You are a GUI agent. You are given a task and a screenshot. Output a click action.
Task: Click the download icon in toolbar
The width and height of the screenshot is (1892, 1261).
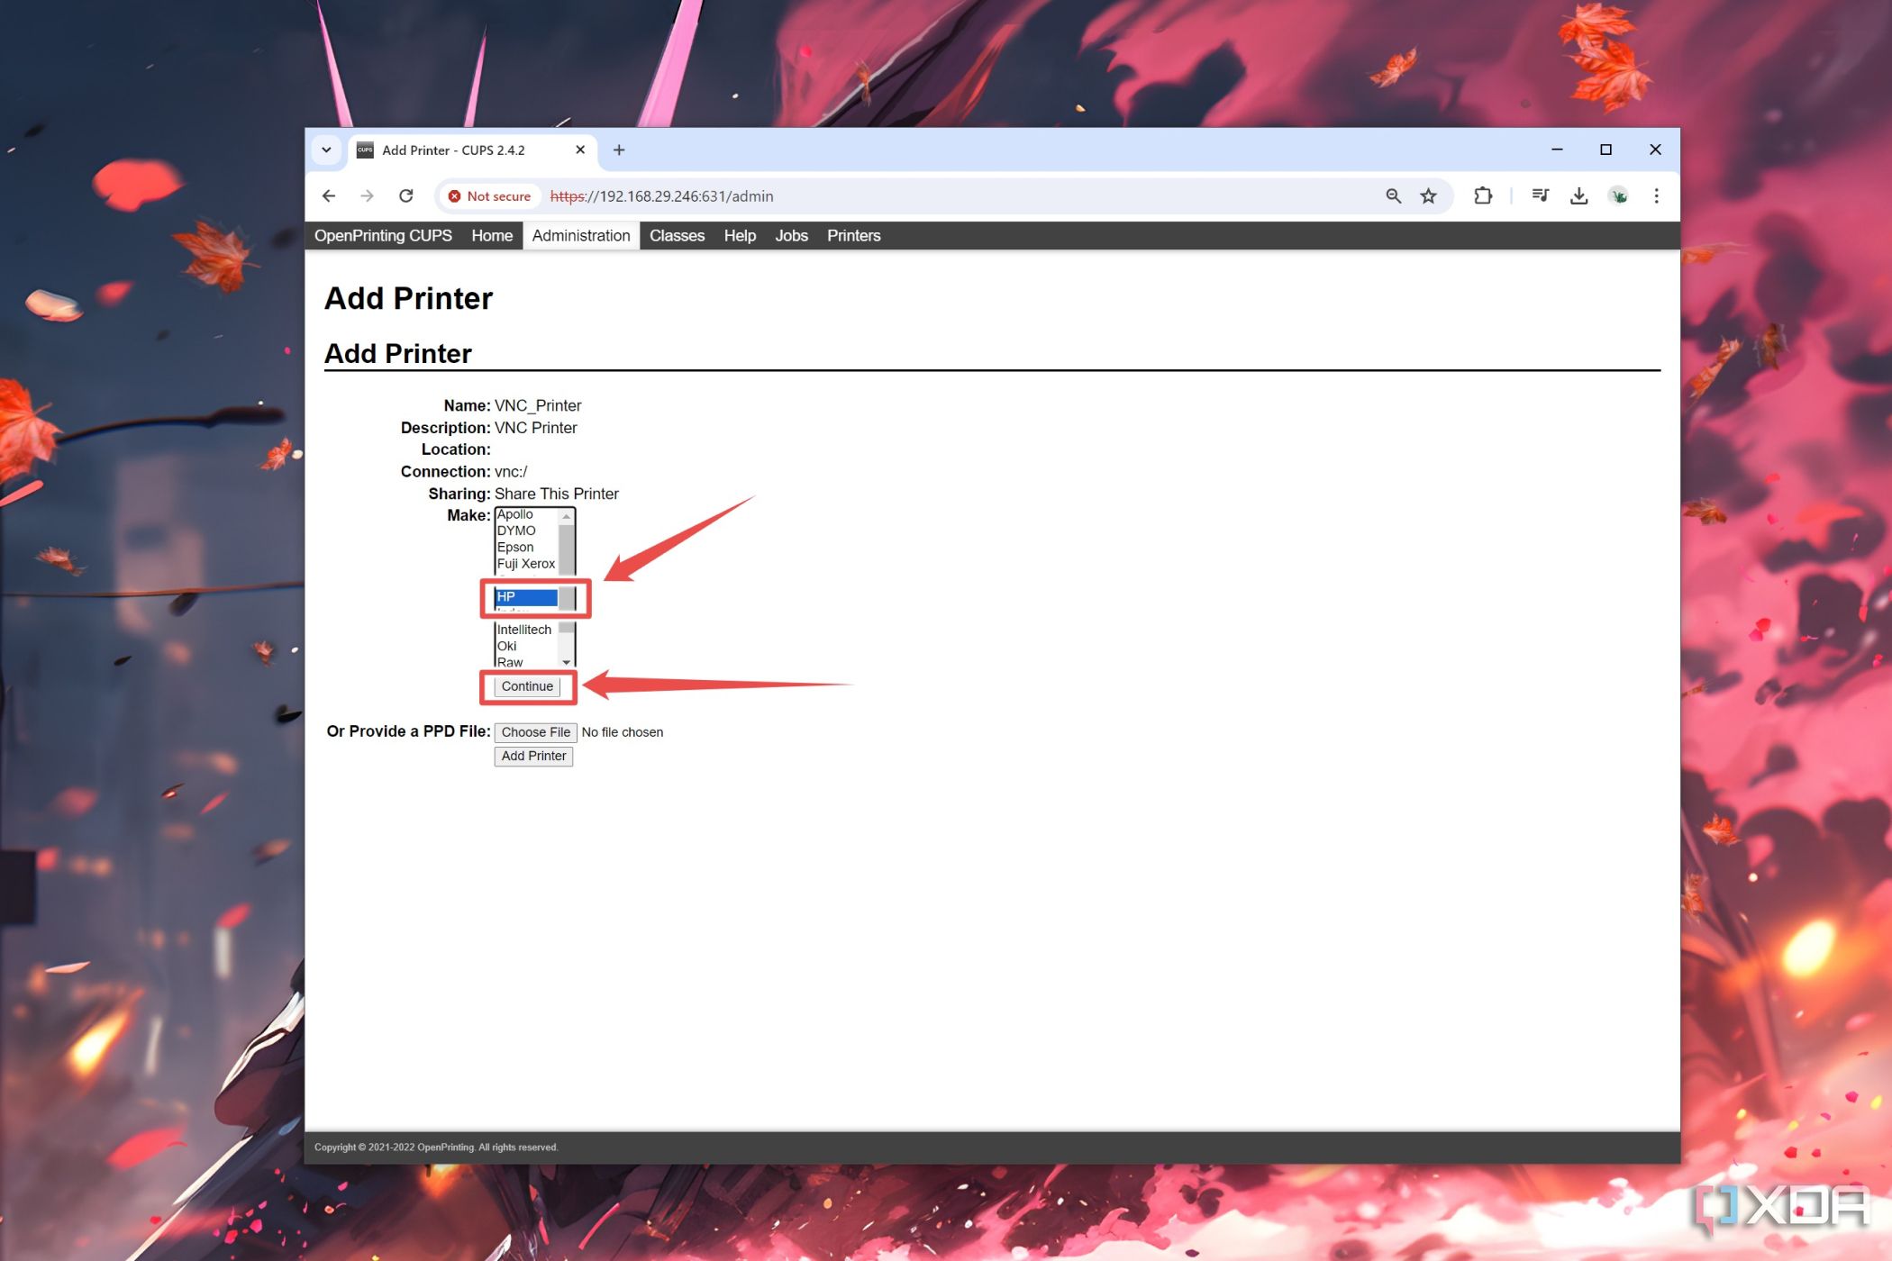pyautogui.click(x=1578, y=195)
